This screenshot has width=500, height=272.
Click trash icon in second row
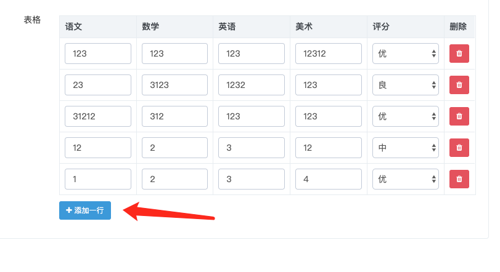pyautogui.click(x=459, y=85)
